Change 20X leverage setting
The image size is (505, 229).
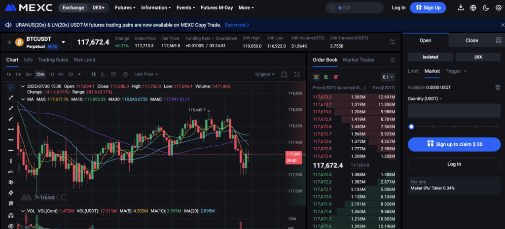(478, 57)
